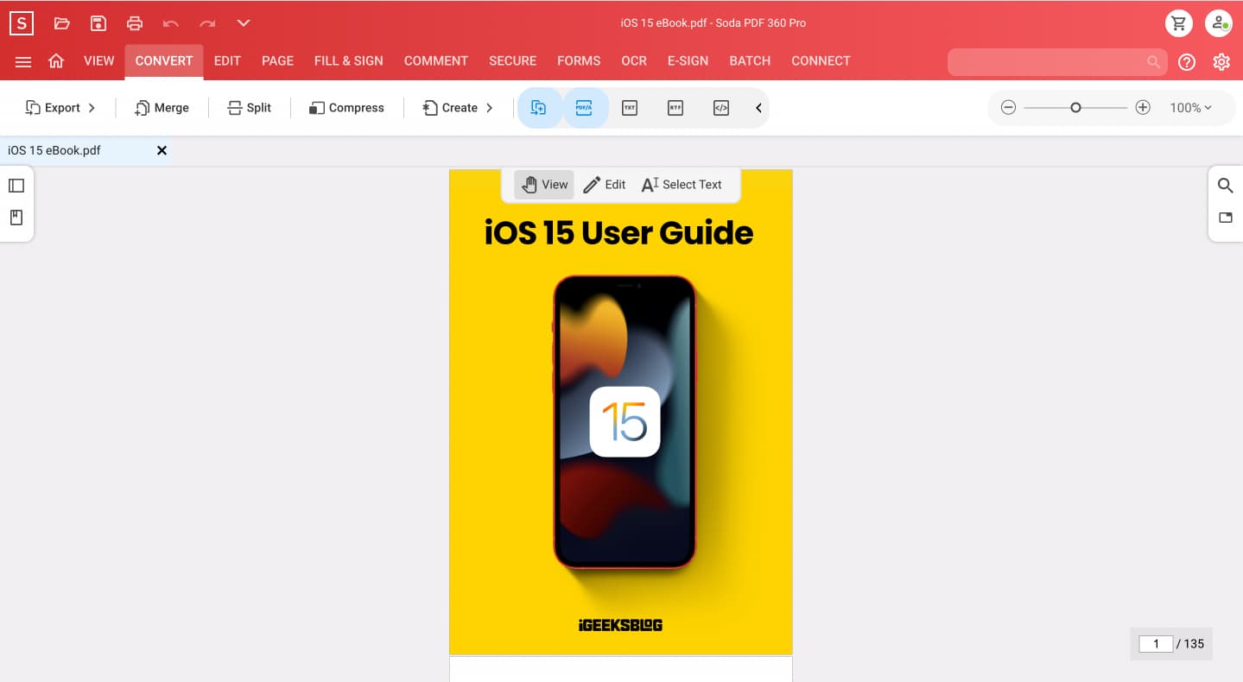Image resolution: width=1243 pixels, height=682 pixels.
Task: Redo the last action
Action: click(207, 23)
